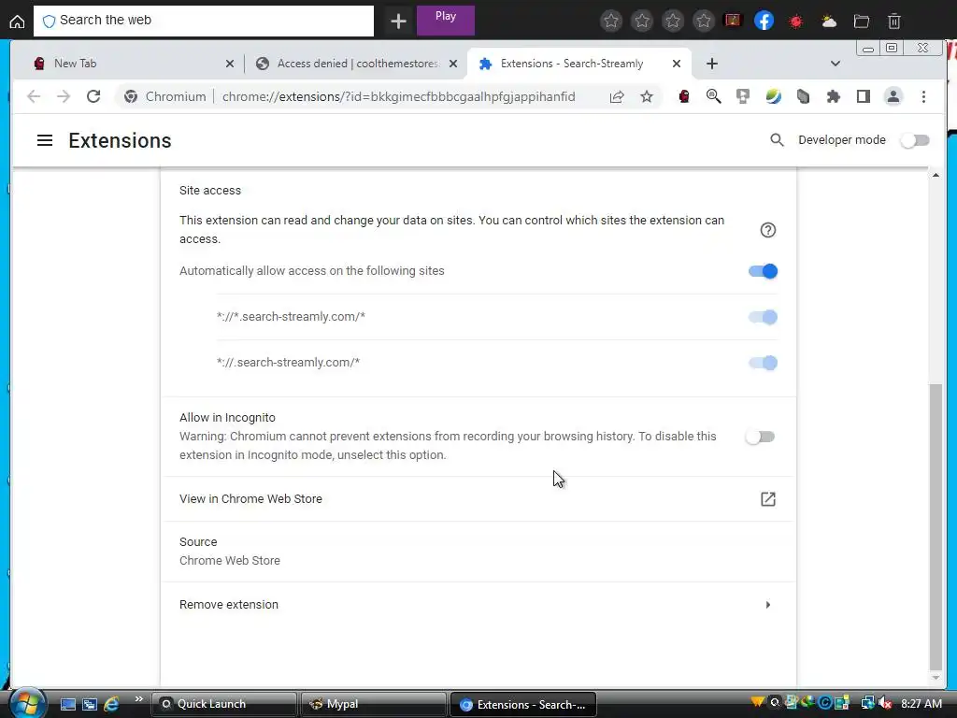Reload the extensions page
Screen dimensions: 957x718
(x=93, y=96)
